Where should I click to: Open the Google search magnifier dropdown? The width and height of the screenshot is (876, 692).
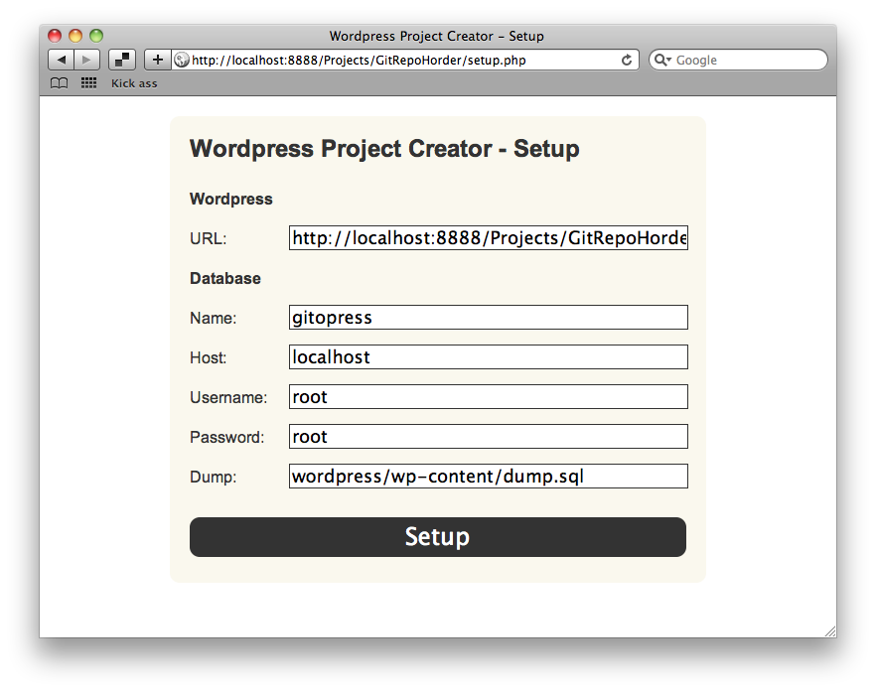point(662,60)
